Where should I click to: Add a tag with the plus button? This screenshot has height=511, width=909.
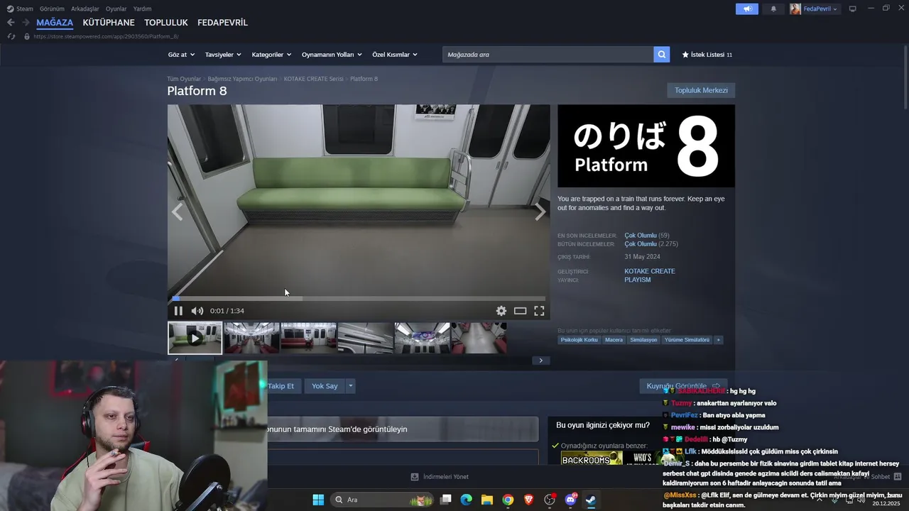coord(719,340)
